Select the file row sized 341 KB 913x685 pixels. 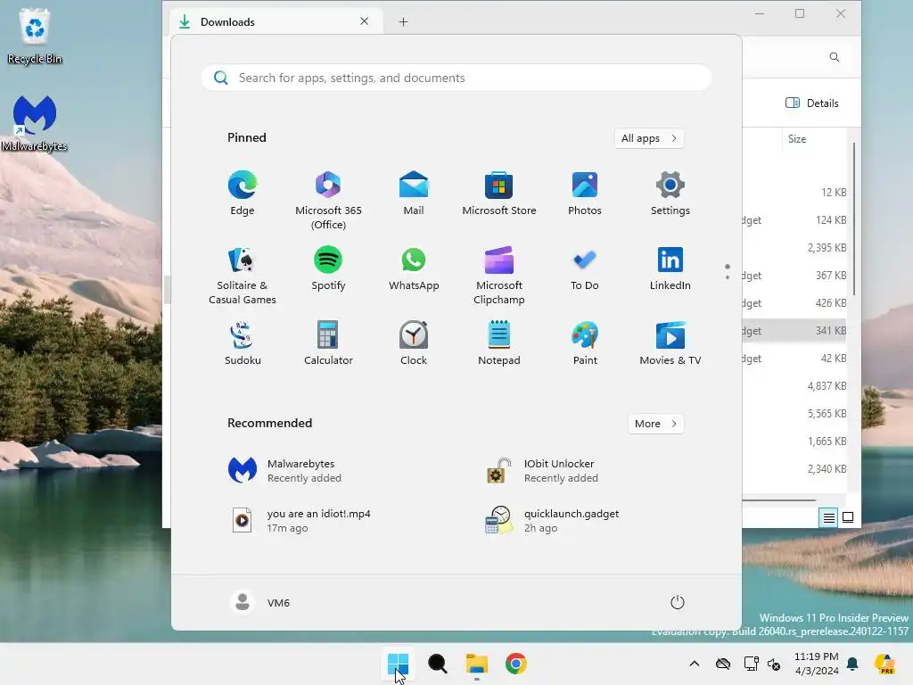tap(794, 331)
